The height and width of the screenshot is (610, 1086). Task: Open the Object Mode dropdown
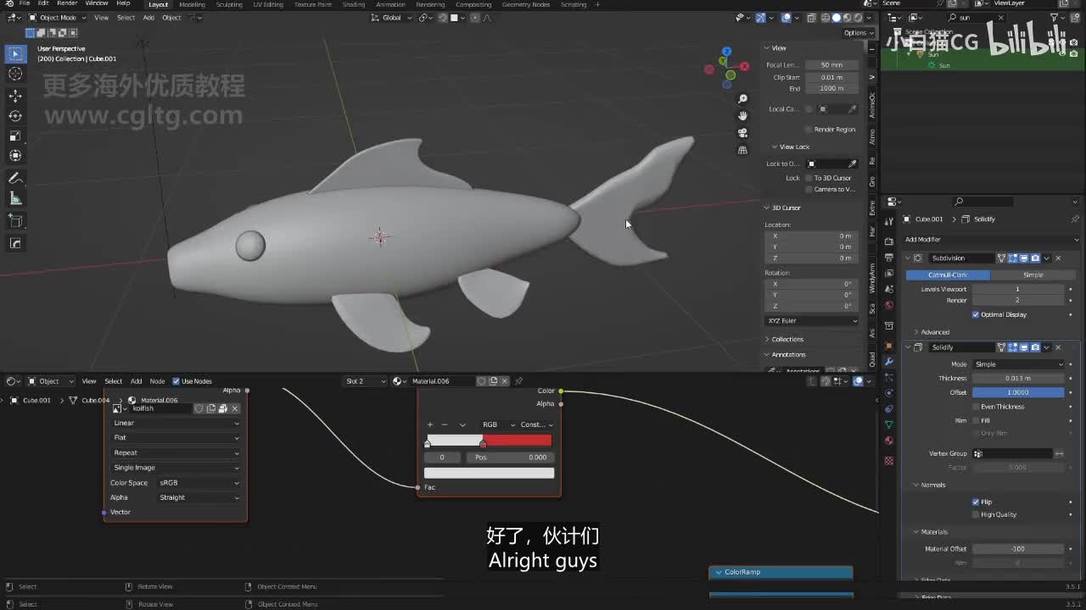(56, 18)
